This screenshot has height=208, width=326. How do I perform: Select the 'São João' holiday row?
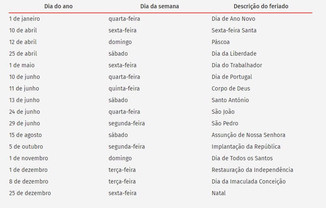point(161,112)
